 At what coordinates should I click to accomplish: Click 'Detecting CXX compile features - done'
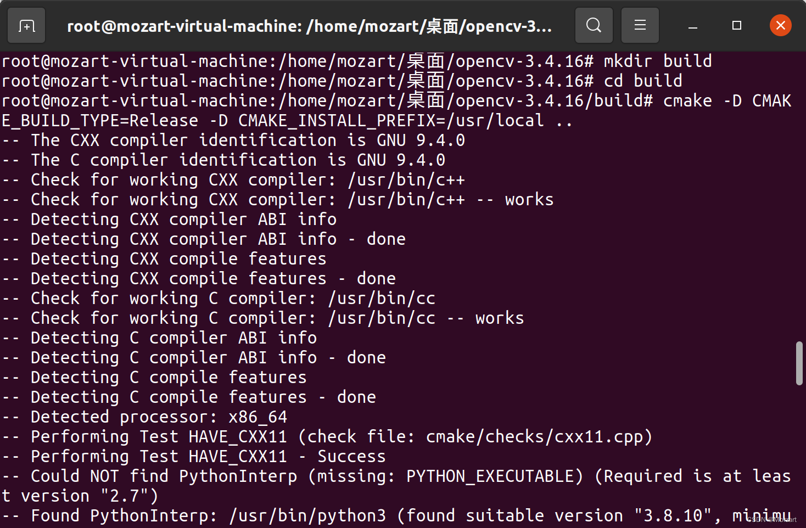199,278
